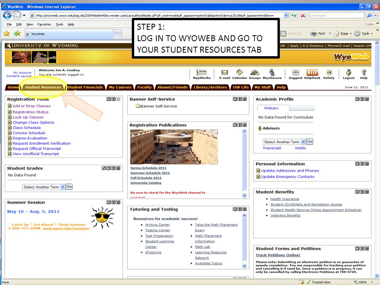Go back with browser Back arrow
The image size is (380, 285).
[7, 15]
